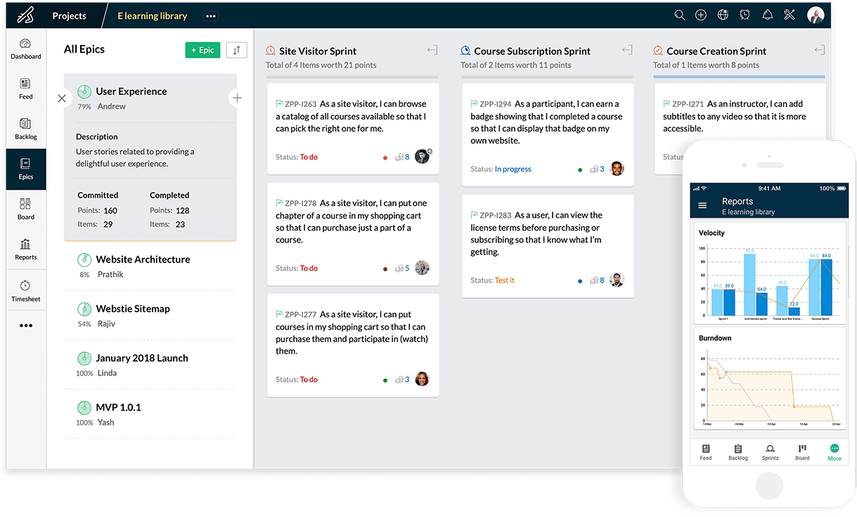Open item ZPP-I283 card
Viewport: 857px width, 517px height.
pyautogui.click(x=548, y=246)
